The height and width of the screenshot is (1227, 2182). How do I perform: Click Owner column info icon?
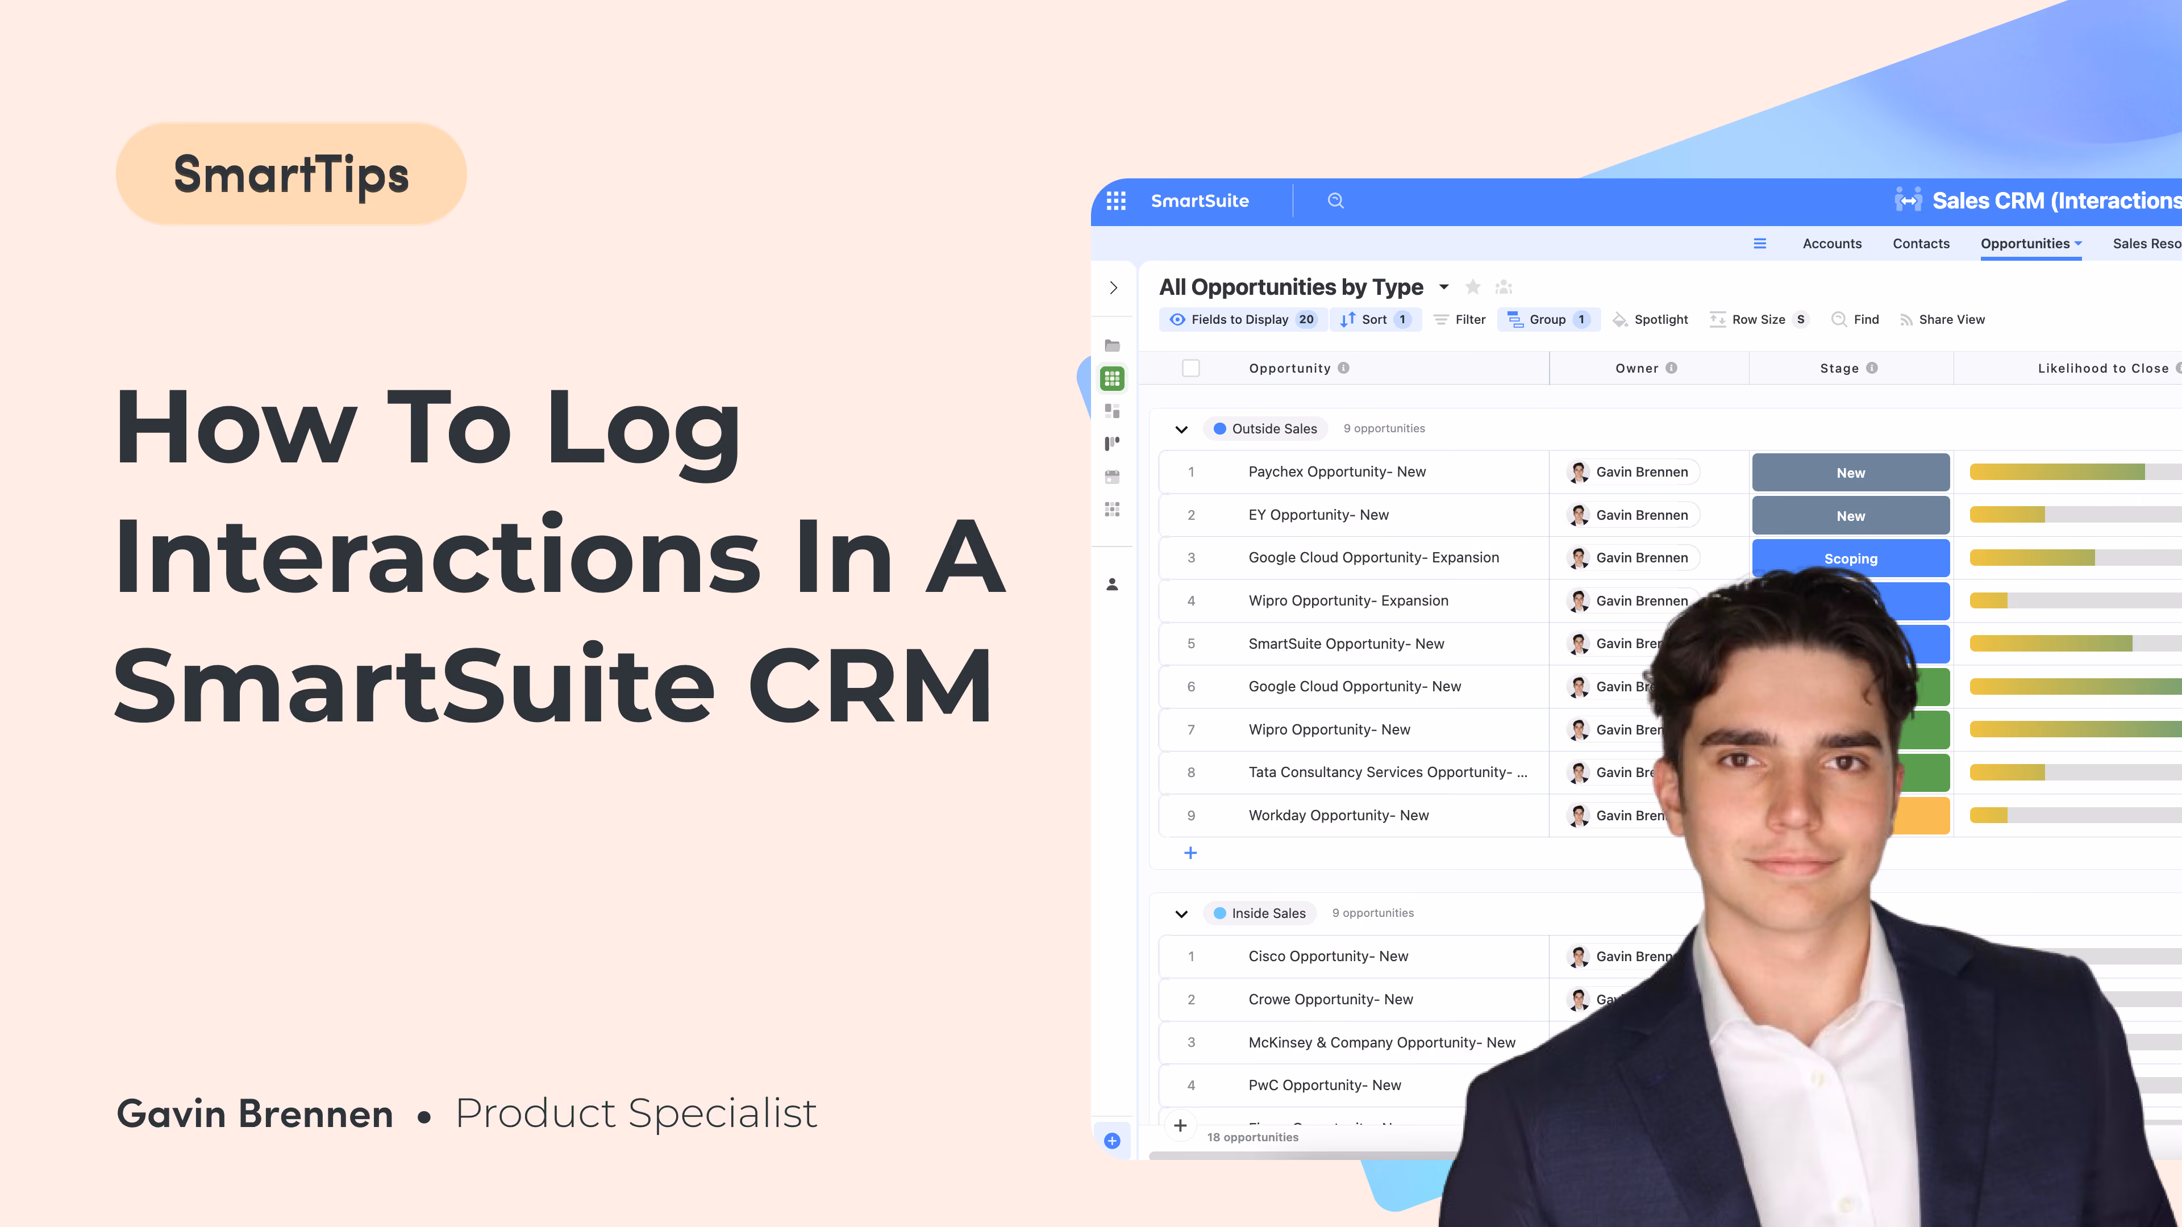tap(1671, 368)
